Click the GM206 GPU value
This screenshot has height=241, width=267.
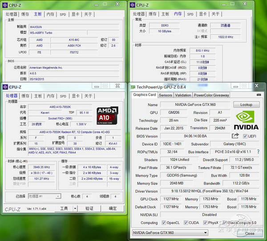(x=174, y=112)
